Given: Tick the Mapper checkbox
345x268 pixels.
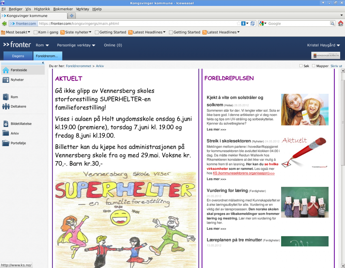Looking at the screenshot, I should pyautogui.click(x=314, y=66).
